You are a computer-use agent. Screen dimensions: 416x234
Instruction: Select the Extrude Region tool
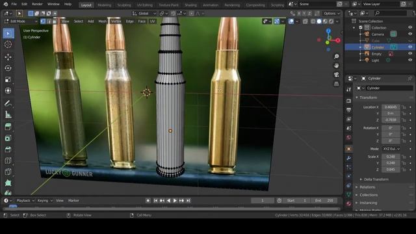pyautogui.click(x=8, y=127)
